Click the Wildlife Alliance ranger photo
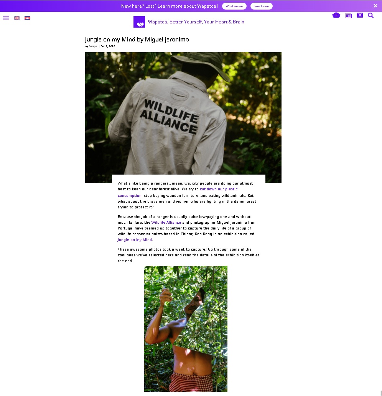This screenshot has width=382, height=396. pos(183,114)
